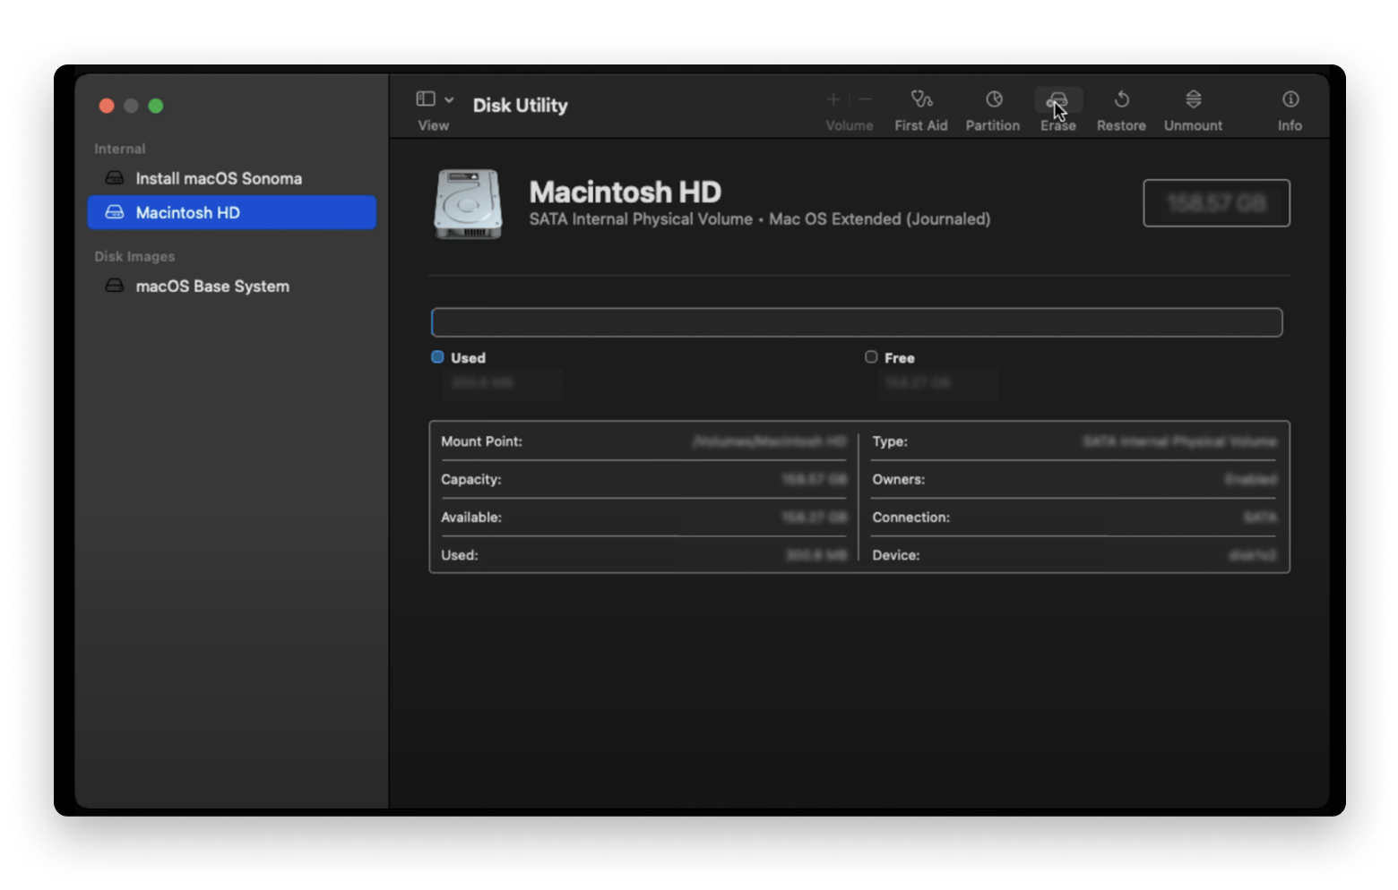Click the SATA Internal Physical Volume subtitle
The image size is (1398, 890).
pos(759,219)
